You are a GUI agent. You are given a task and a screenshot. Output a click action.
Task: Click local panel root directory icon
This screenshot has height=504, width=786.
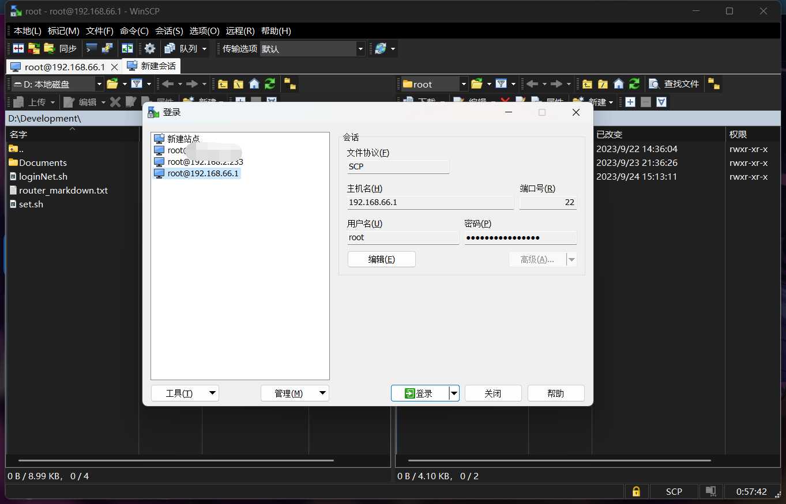tap(238, 84)
